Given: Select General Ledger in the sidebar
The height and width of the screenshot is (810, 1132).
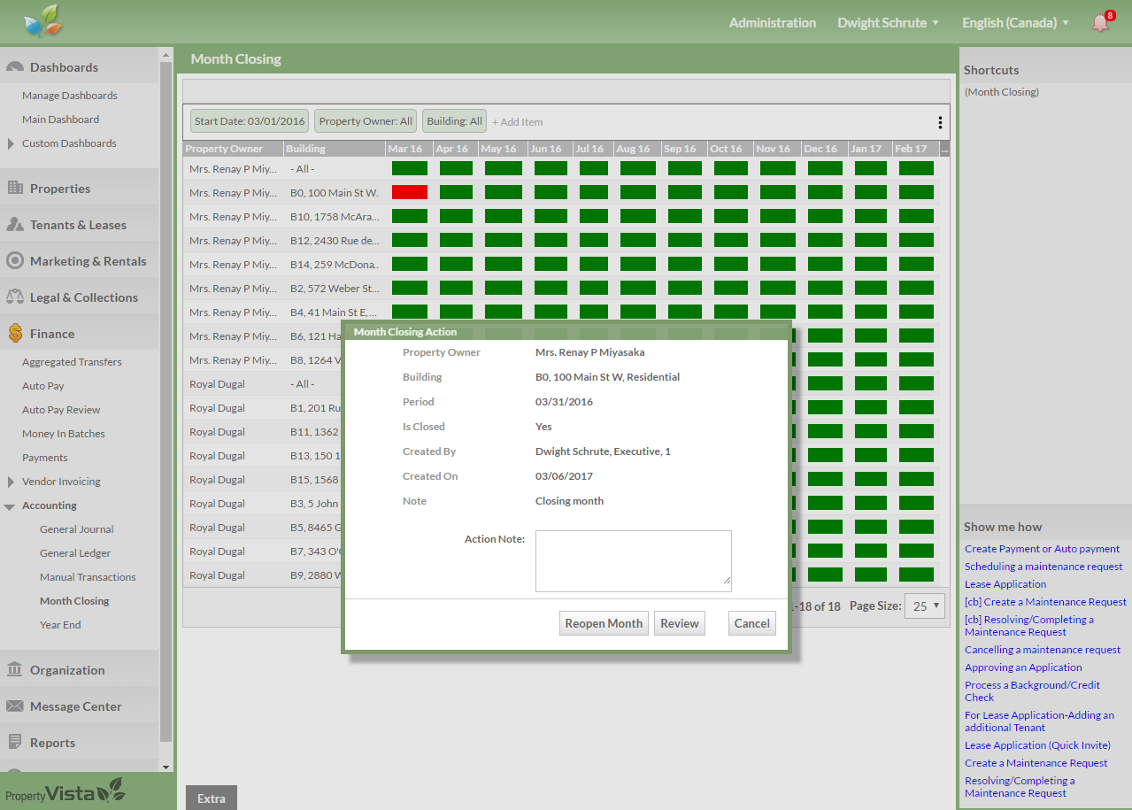Looking at the screenshot, I should click(x=76, y=553).
